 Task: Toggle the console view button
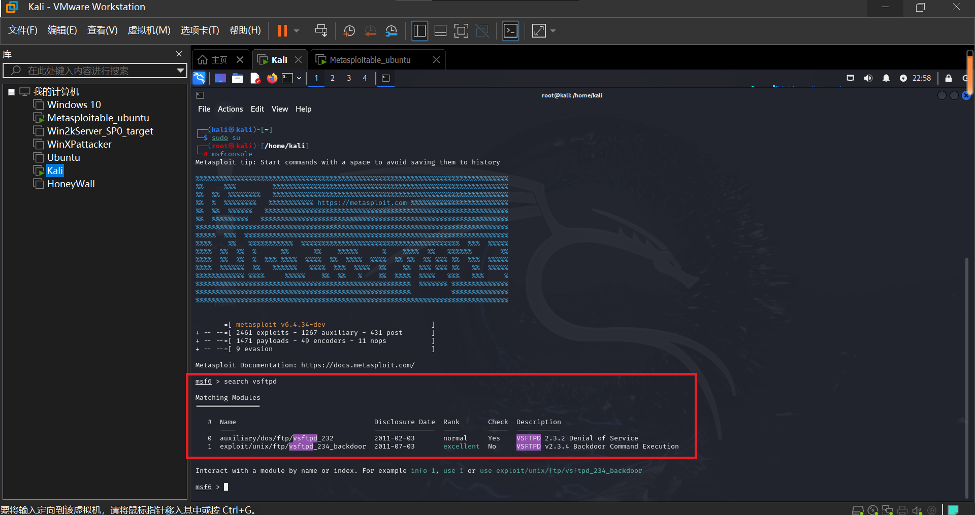pyautogui.click(x=510, y=31)
